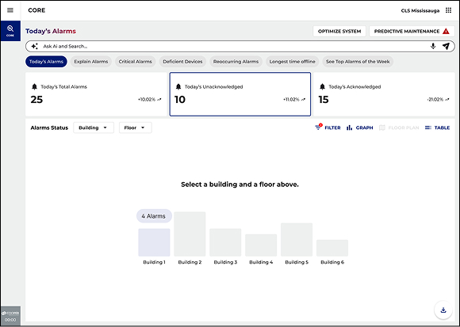Click the AI sparkle icon in search bar

click(x=35, y=46)
